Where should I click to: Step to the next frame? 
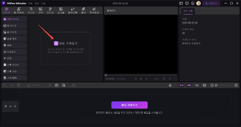point(146,79)
